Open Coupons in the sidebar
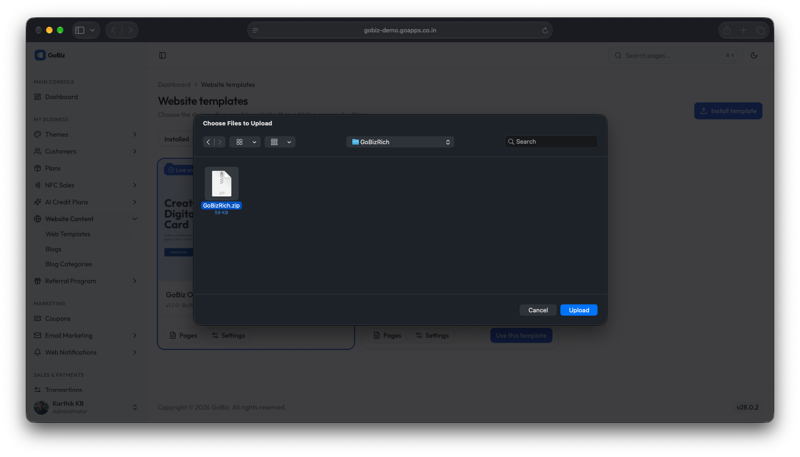This screenshot has width=800, height=457. pos(85,318)
